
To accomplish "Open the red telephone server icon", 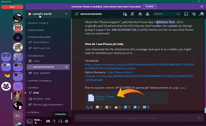I will [x=18, y=28].
